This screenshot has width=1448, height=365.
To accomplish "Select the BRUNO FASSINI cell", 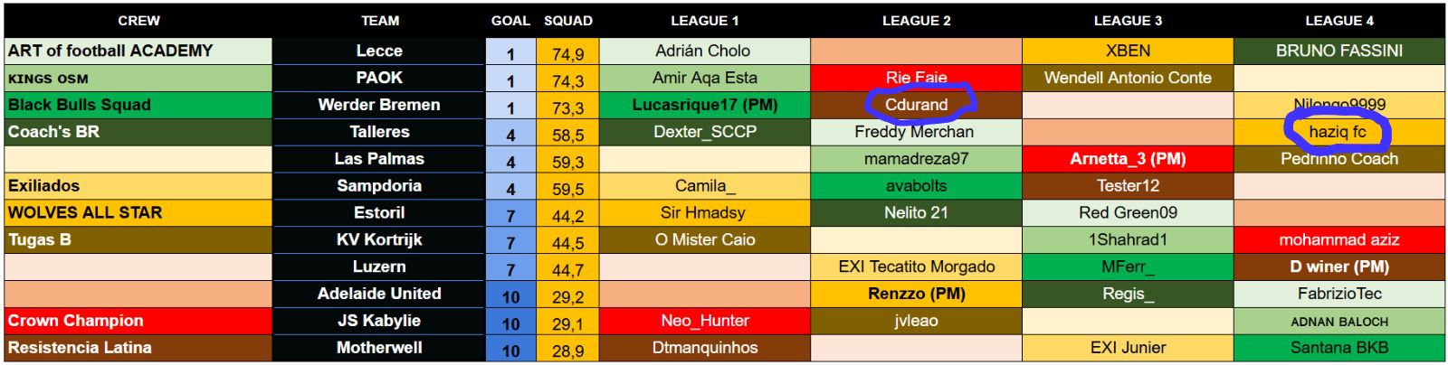I will point(1338,51).
